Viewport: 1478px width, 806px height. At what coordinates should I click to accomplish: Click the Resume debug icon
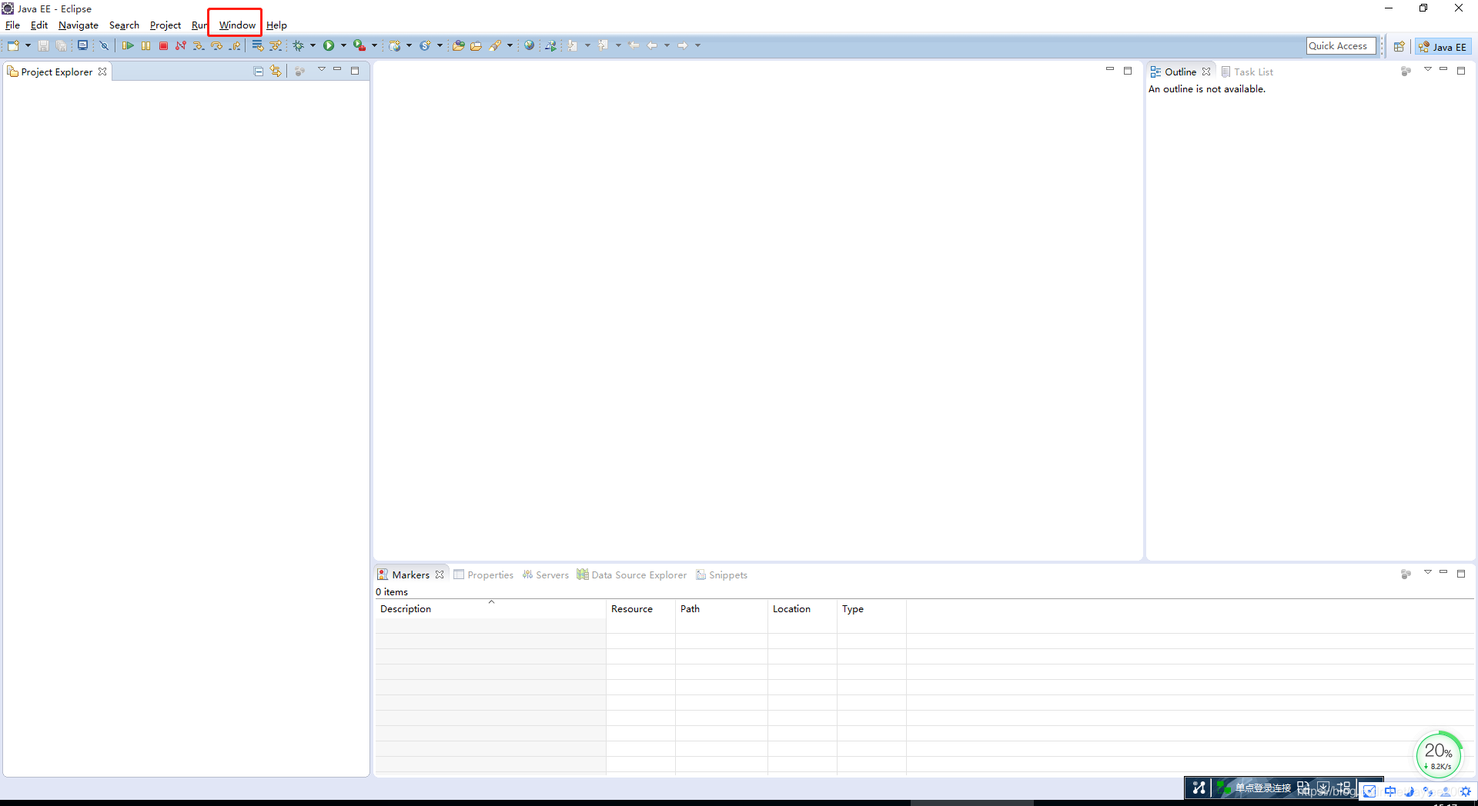click(x=128, y=46)
